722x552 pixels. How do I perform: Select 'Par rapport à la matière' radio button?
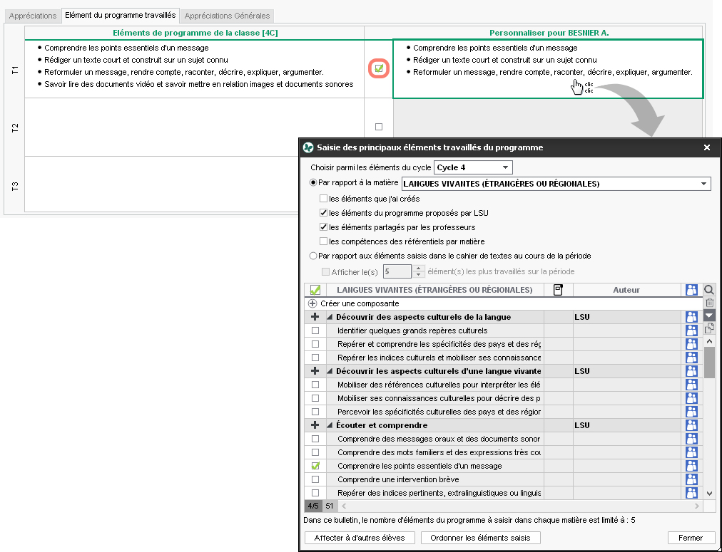[313, 182]
